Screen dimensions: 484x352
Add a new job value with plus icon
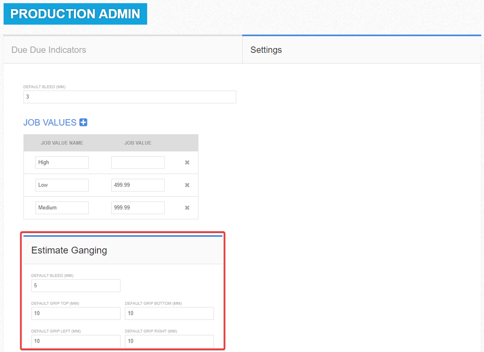83,122
